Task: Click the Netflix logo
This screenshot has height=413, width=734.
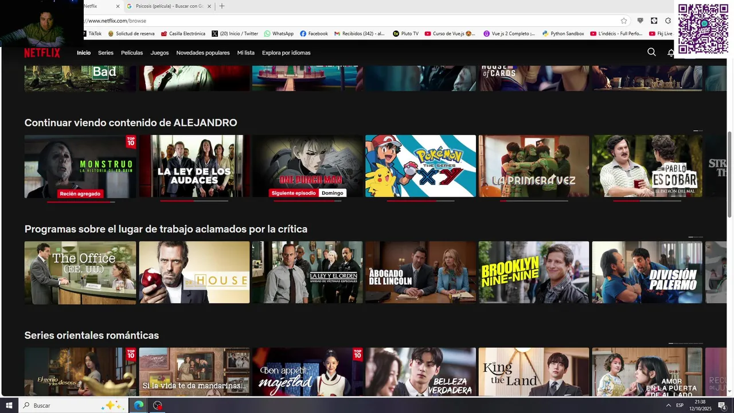Action: point(42,53)
